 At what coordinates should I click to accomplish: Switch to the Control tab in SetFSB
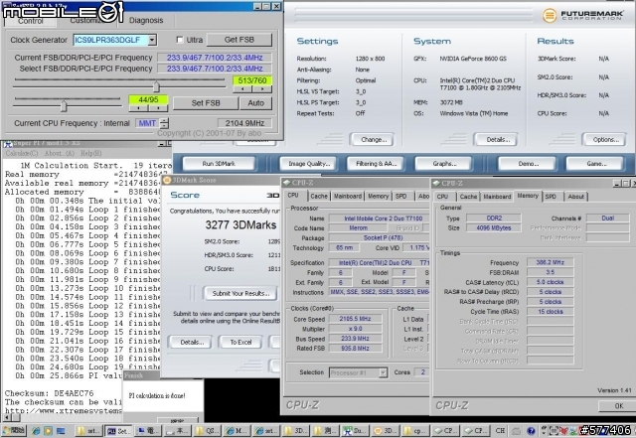31,21
